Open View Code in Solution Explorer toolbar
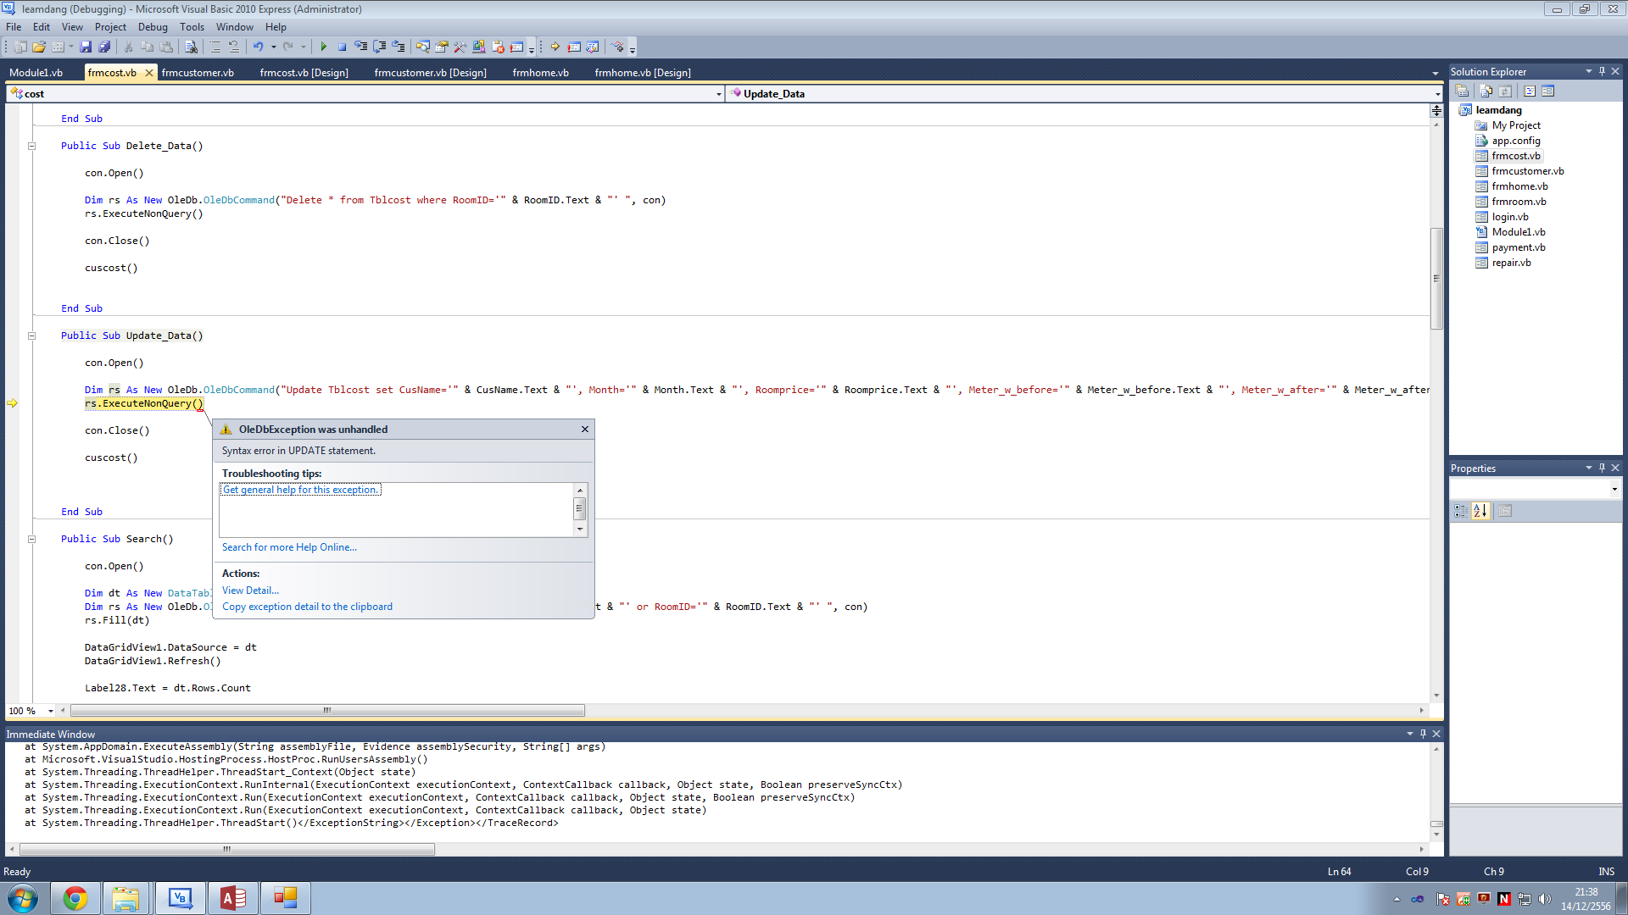Image resolution: width=1628 pixels, height=915 pixels. pyautogui.click(x=1530, y=91)
